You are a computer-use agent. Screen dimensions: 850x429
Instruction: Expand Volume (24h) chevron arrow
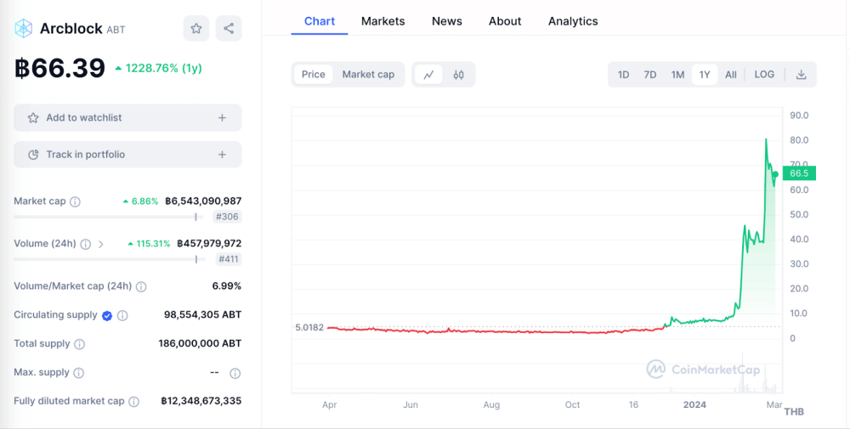(x=101, y=244)
